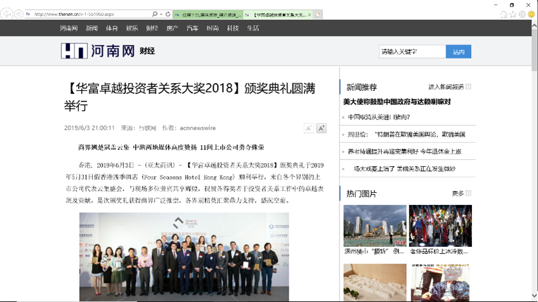The width and height of the screenshot is (538, 302).
Task: Click the 新闻推荐 section heading
Action: (x=361, y=88)
